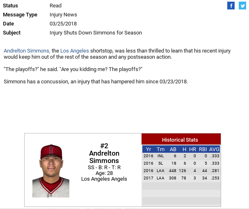Open the Andrelton Simmons player link
Image resolution: width=249 pixels, height=209 pixels.
pos(27,51)
